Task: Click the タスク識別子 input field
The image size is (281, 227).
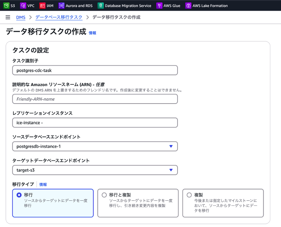Action: [x=95, y=70]
